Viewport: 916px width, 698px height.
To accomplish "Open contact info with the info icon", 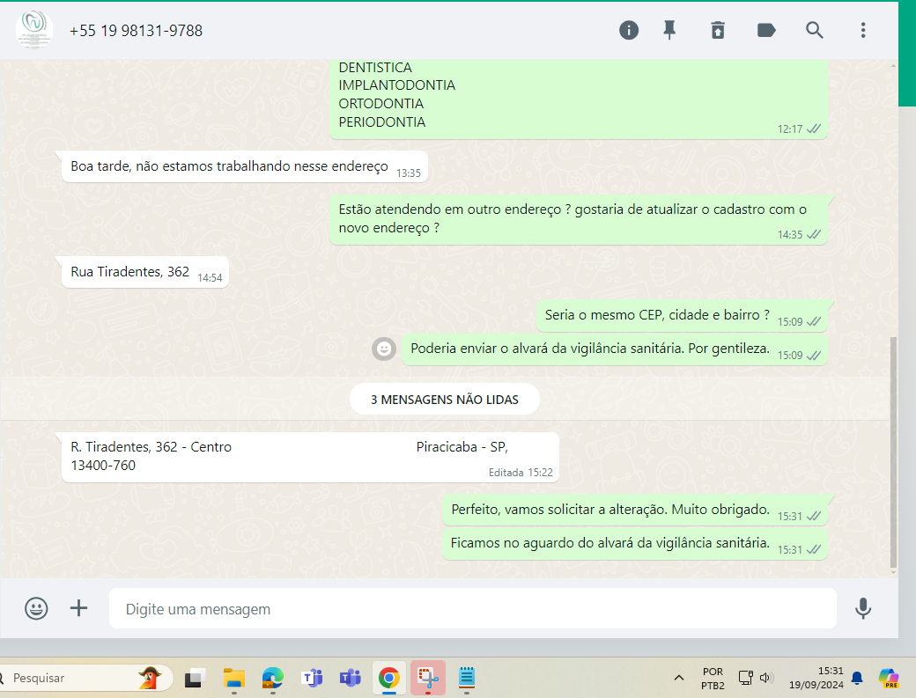I will click(629, 30).
